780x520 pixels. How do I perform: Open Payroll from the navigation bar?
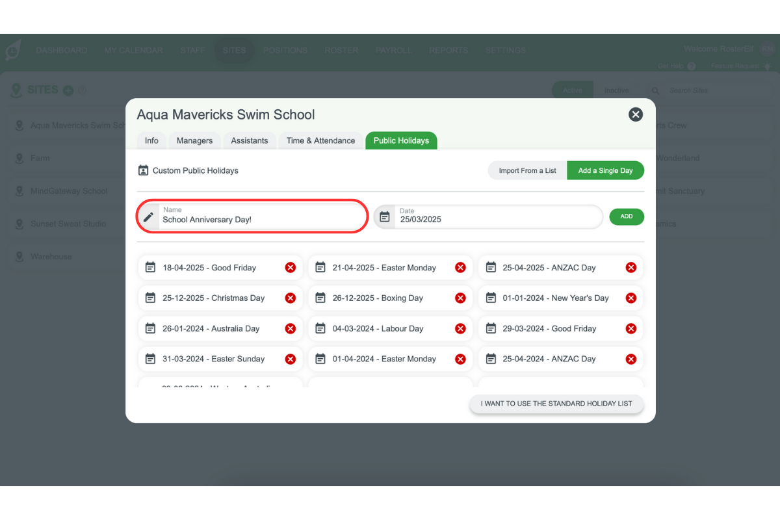tap(394, 50)
